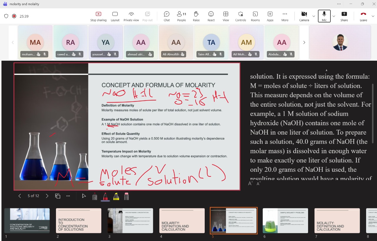The image size is (377, 241).
Task: Open the Mic options dropdown arrow
Action: point(334,16)
